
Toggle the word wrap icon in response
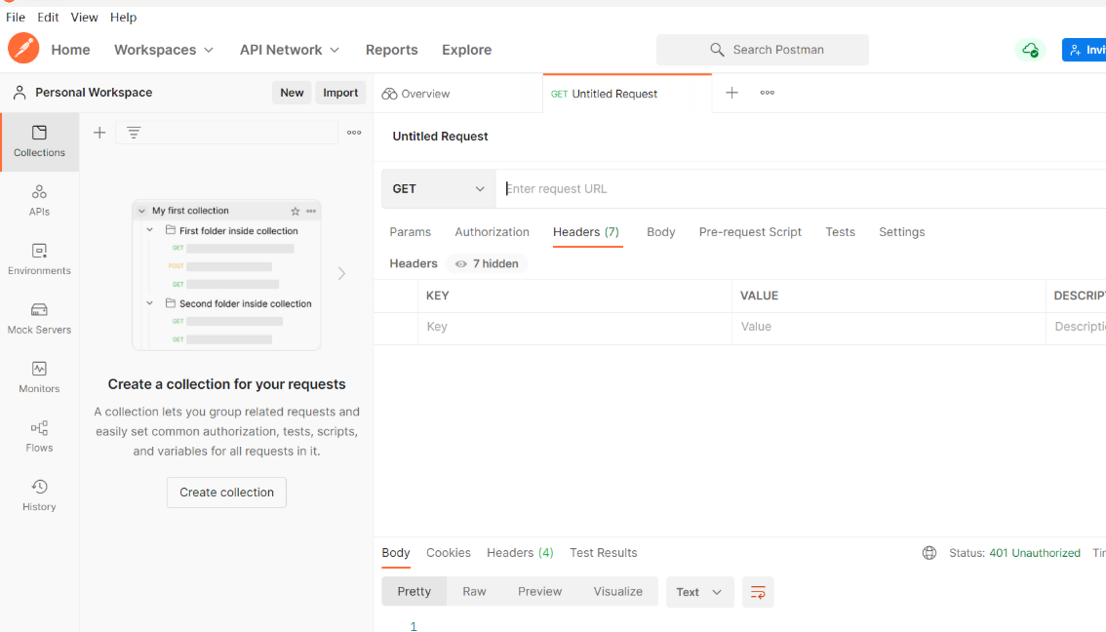(758, 592)
